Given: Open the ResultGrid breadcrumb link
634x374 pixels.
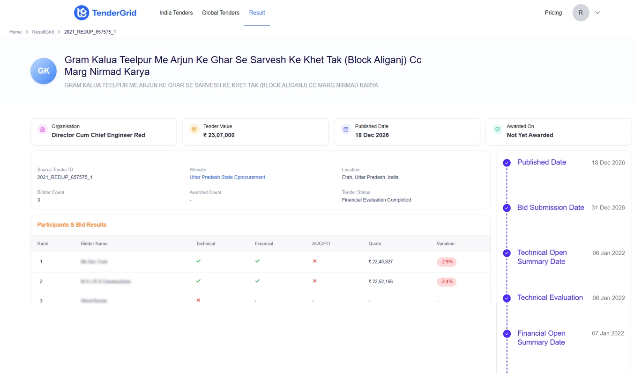Looking at the screenshot, I should [43, 32].
